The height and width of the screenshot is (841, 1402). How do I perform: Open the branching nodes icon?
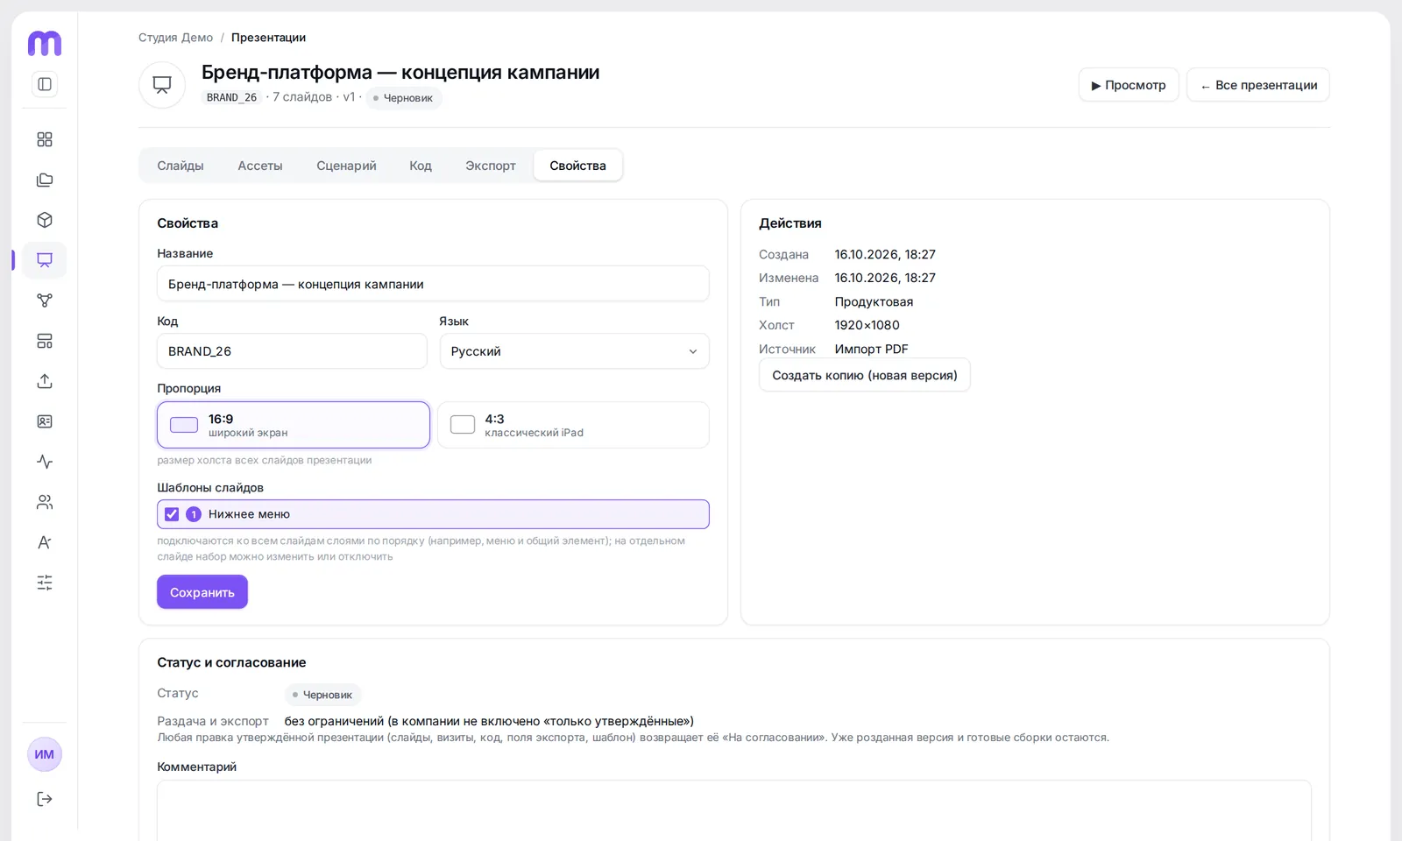point(45,300)
